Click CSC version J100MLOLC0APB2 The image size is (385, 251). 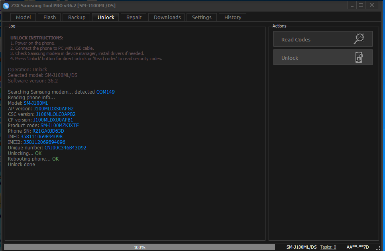click(x=56, y=114)
